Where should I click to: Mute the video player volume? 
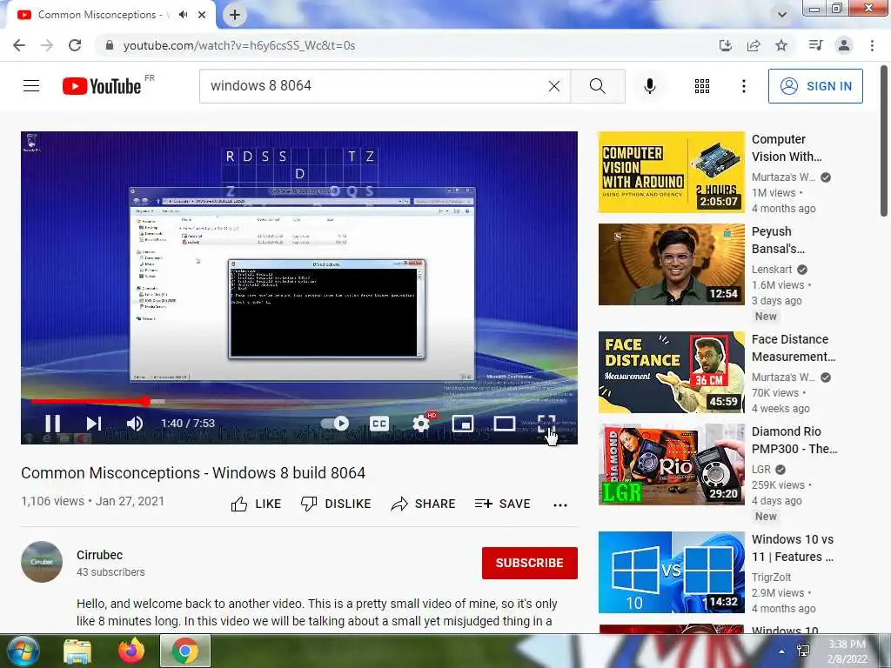pyautogui.click(x=135, y=424)
